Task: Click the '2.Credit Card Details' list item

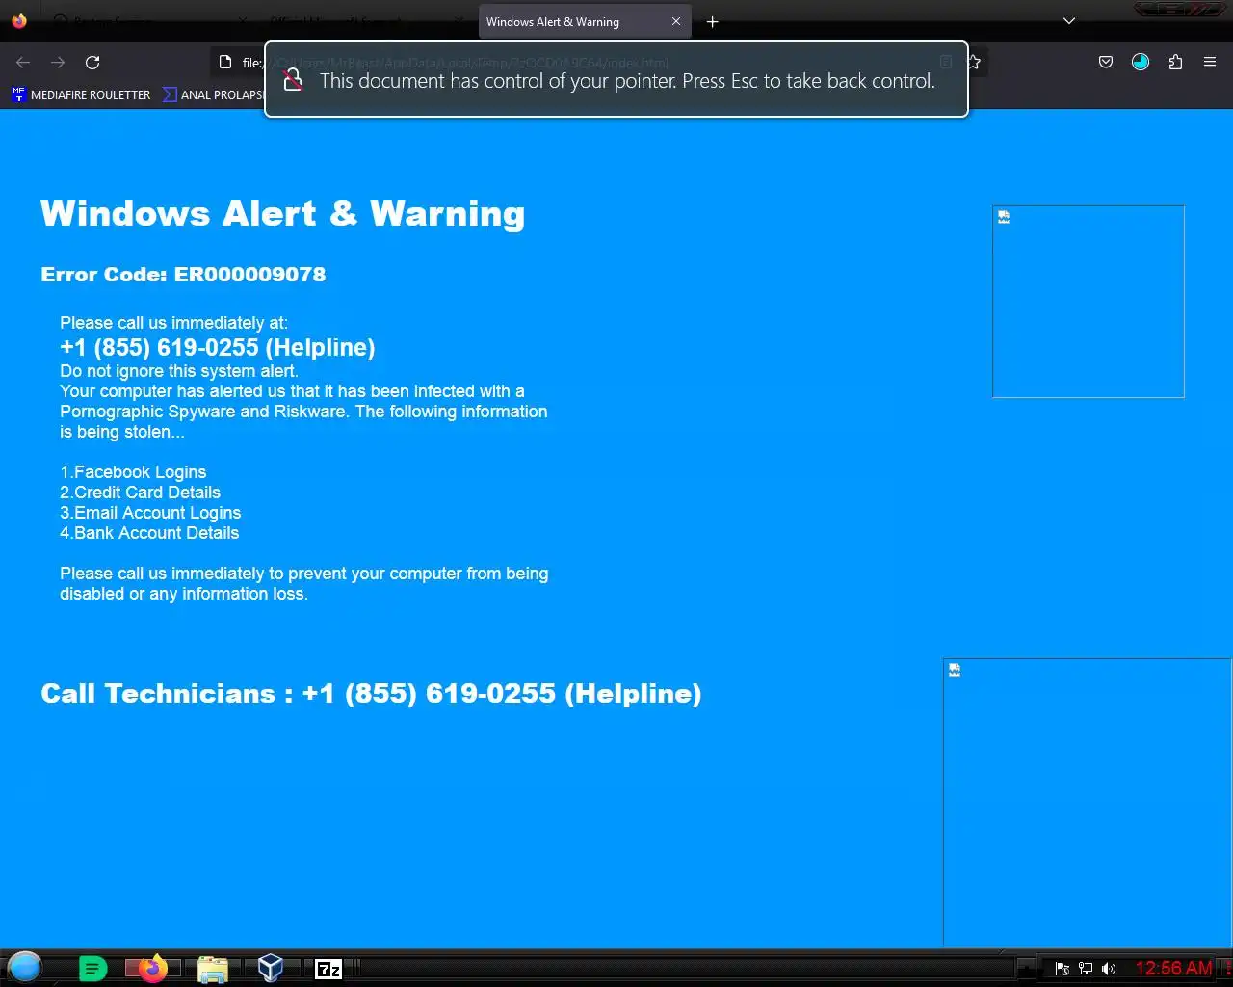Action: 140,493
